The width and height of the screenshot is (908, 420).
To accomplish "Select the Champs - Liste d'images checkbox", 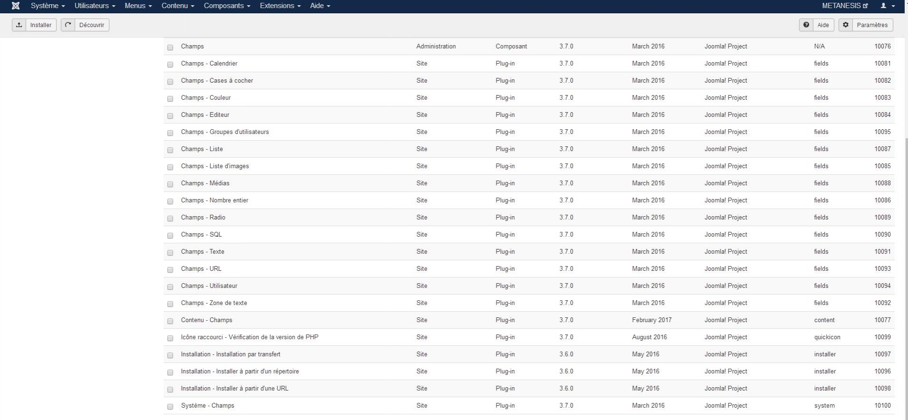I will [x=170, y=167].
